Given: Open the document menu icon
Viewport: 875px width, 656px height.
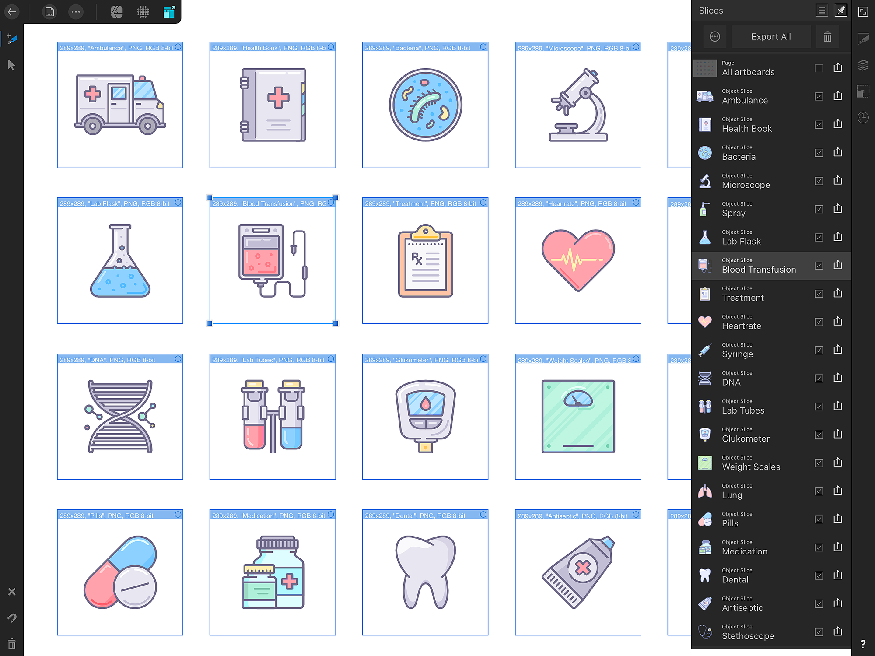Looking at the screenshot, I should pos(50,12).
